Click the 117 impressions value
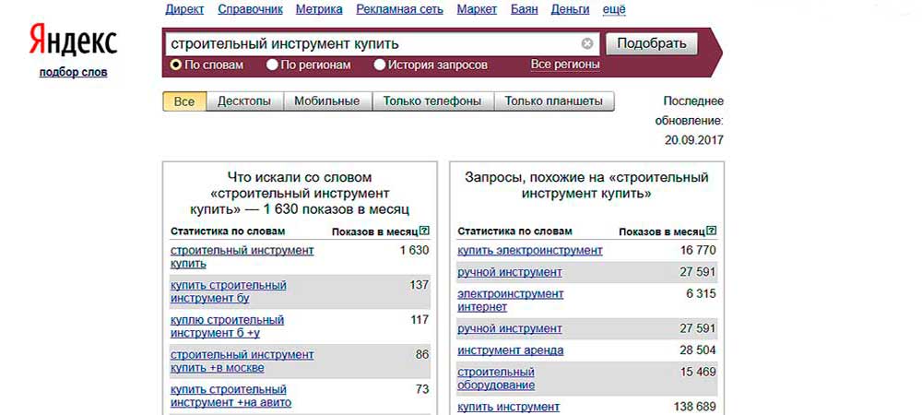This screenshot has height=415, width=922. pyautogui.click(x=420, y=320)
